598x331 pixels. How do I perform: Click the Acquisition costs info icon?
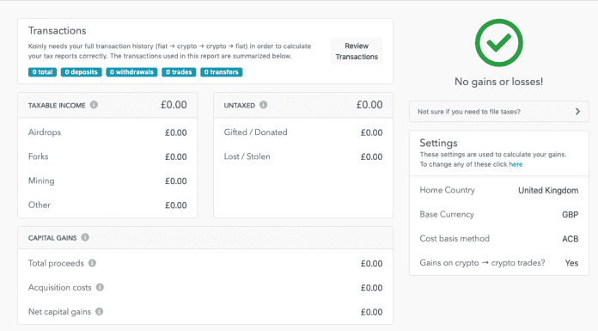point(100,287)
